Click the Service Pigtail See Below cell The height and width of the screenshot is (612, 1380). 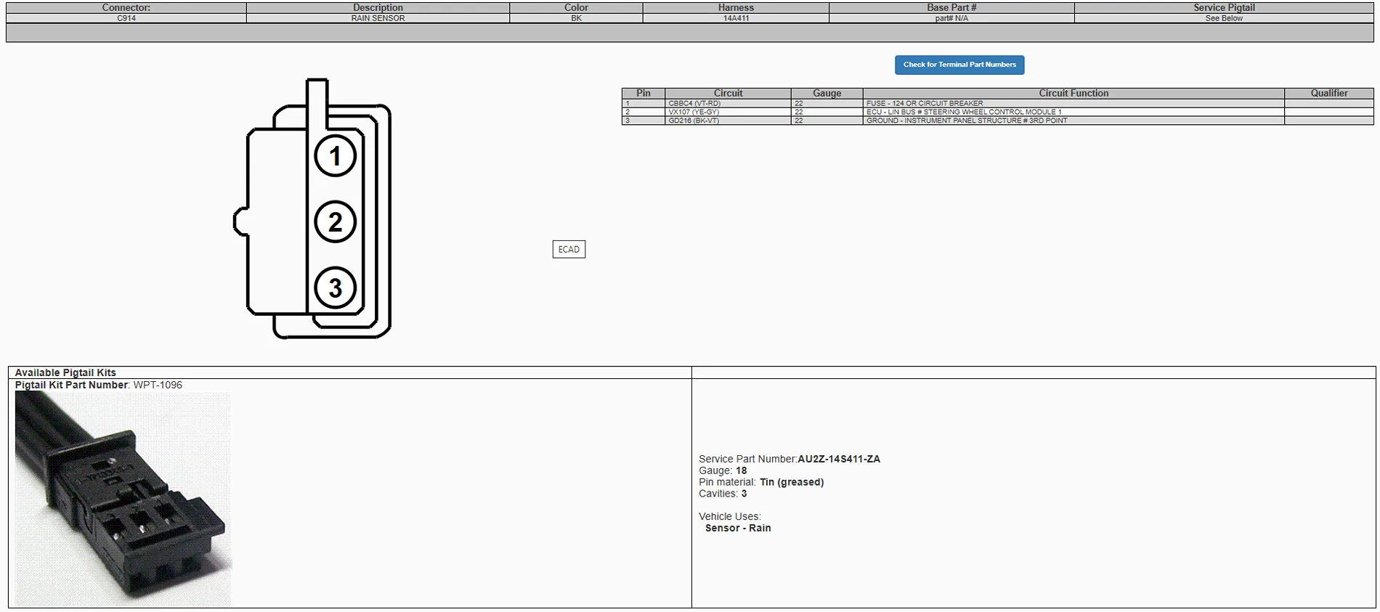(x=1224, y=18)
